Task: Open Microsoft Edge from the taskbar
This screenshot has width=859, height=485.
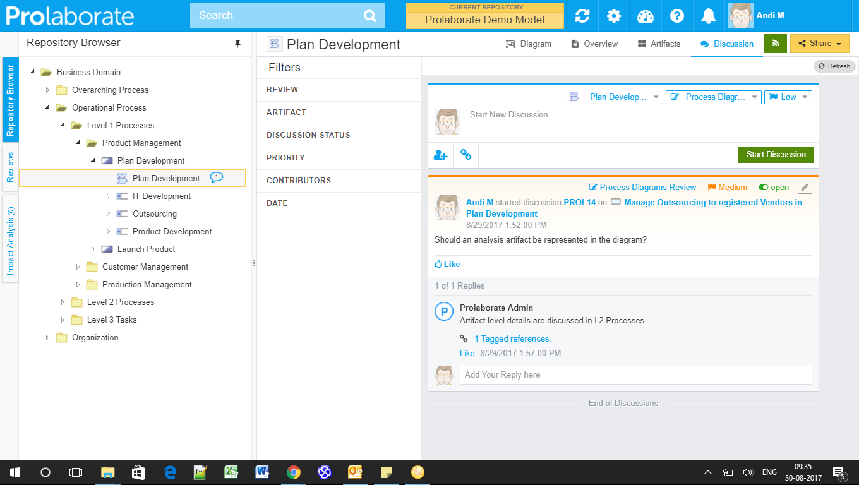Action: (170, 472)
